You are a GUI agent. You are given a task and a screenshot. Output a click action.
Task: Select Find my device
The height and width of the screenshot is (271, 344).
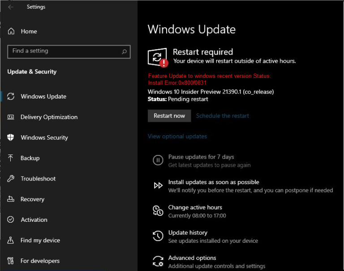40,240
